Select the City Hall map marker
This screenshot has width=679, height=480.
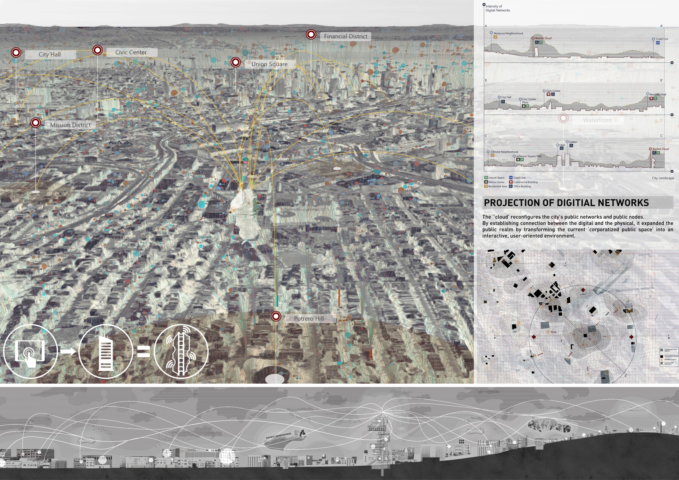16,53
